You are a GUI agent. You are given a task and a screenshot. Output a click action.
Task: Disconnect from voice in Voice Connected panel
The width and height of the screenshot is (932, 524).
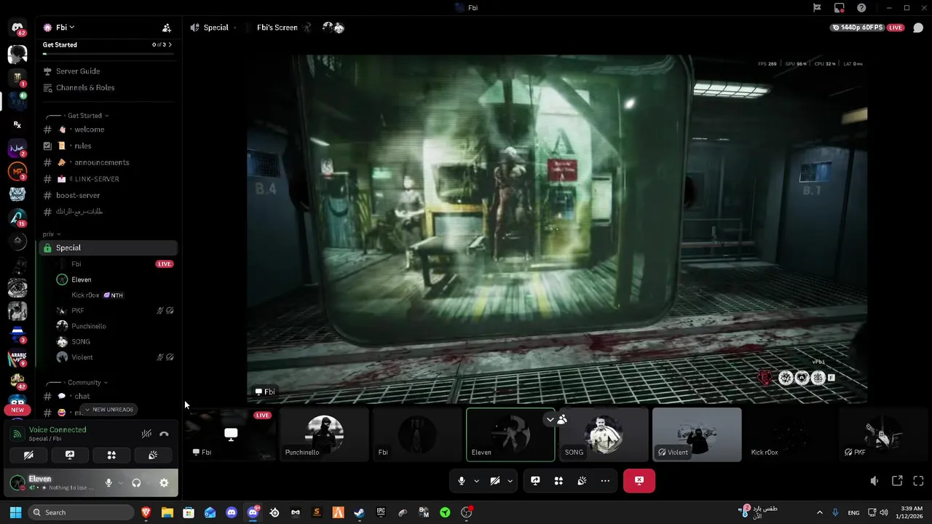point(164,434)
